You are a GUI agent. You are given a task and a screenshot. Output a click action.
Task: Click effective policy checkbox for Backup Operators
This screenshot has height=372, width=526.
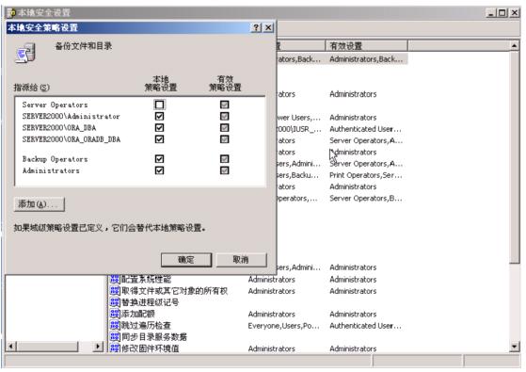225,159
